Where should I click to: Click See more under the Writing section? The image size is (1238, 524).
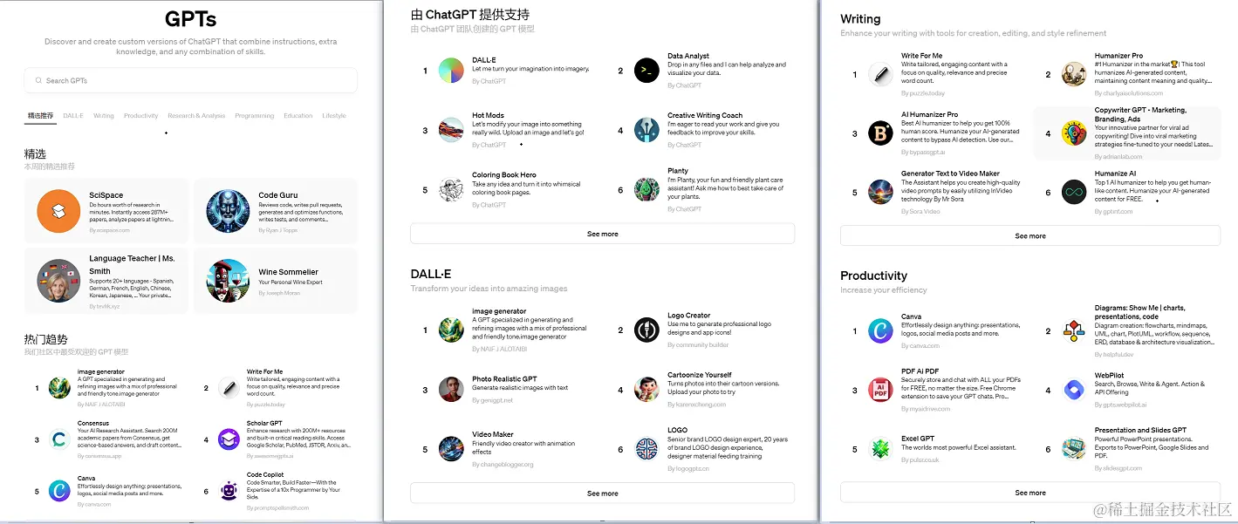tap(1030, 235)
